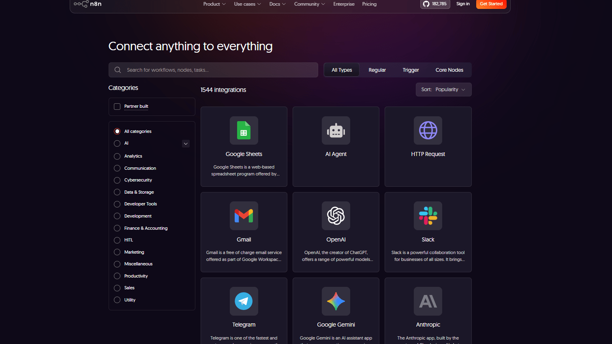
Task: Select the Finance & Accounting radio button
Action: [117, 228]
